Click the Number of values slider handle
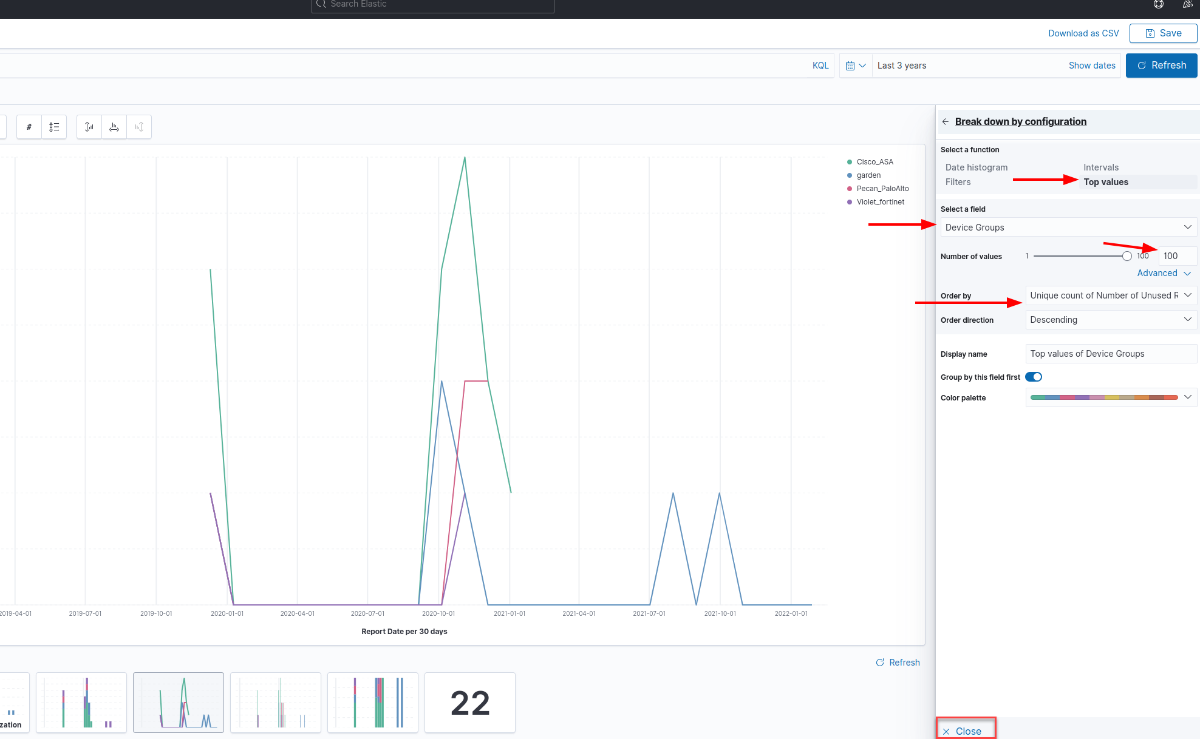This screenshot has height=739, width=1200. 1127,256
